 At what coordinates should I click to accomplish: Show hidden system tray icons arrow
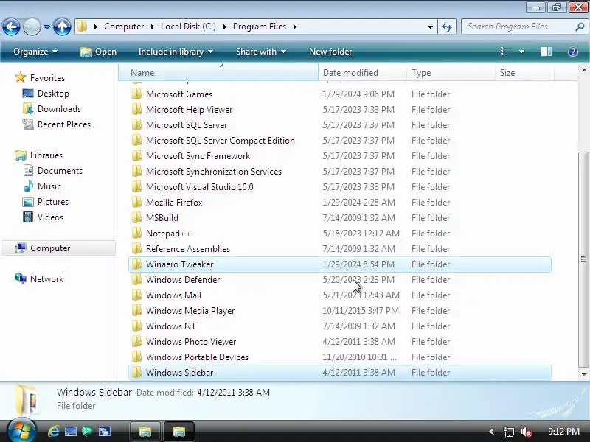(490, 432)
